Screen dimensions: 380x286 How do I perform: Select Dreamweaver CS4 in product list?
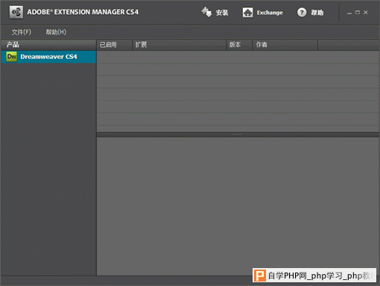[x=48, y=57]
